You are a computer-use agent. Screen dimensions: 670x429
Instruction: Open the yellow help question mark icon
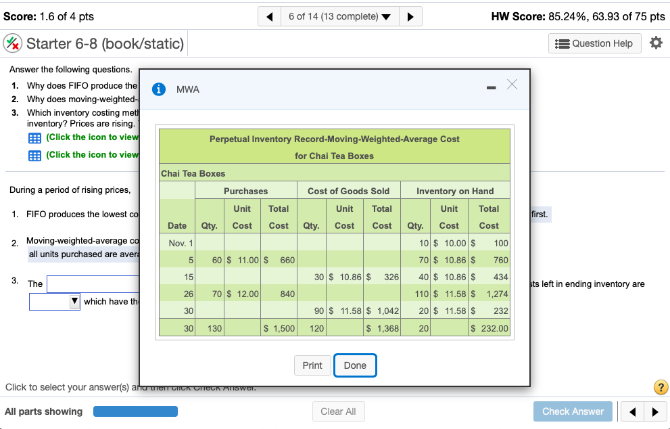[661, 387]
